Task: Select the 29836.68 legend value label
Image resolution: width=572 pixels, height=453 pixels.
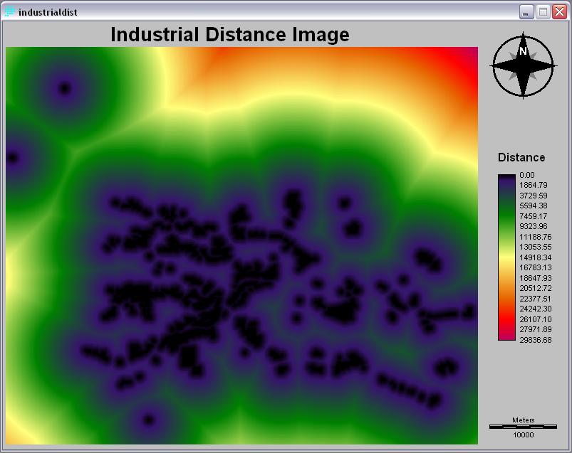Action: (x=536, y=340)
